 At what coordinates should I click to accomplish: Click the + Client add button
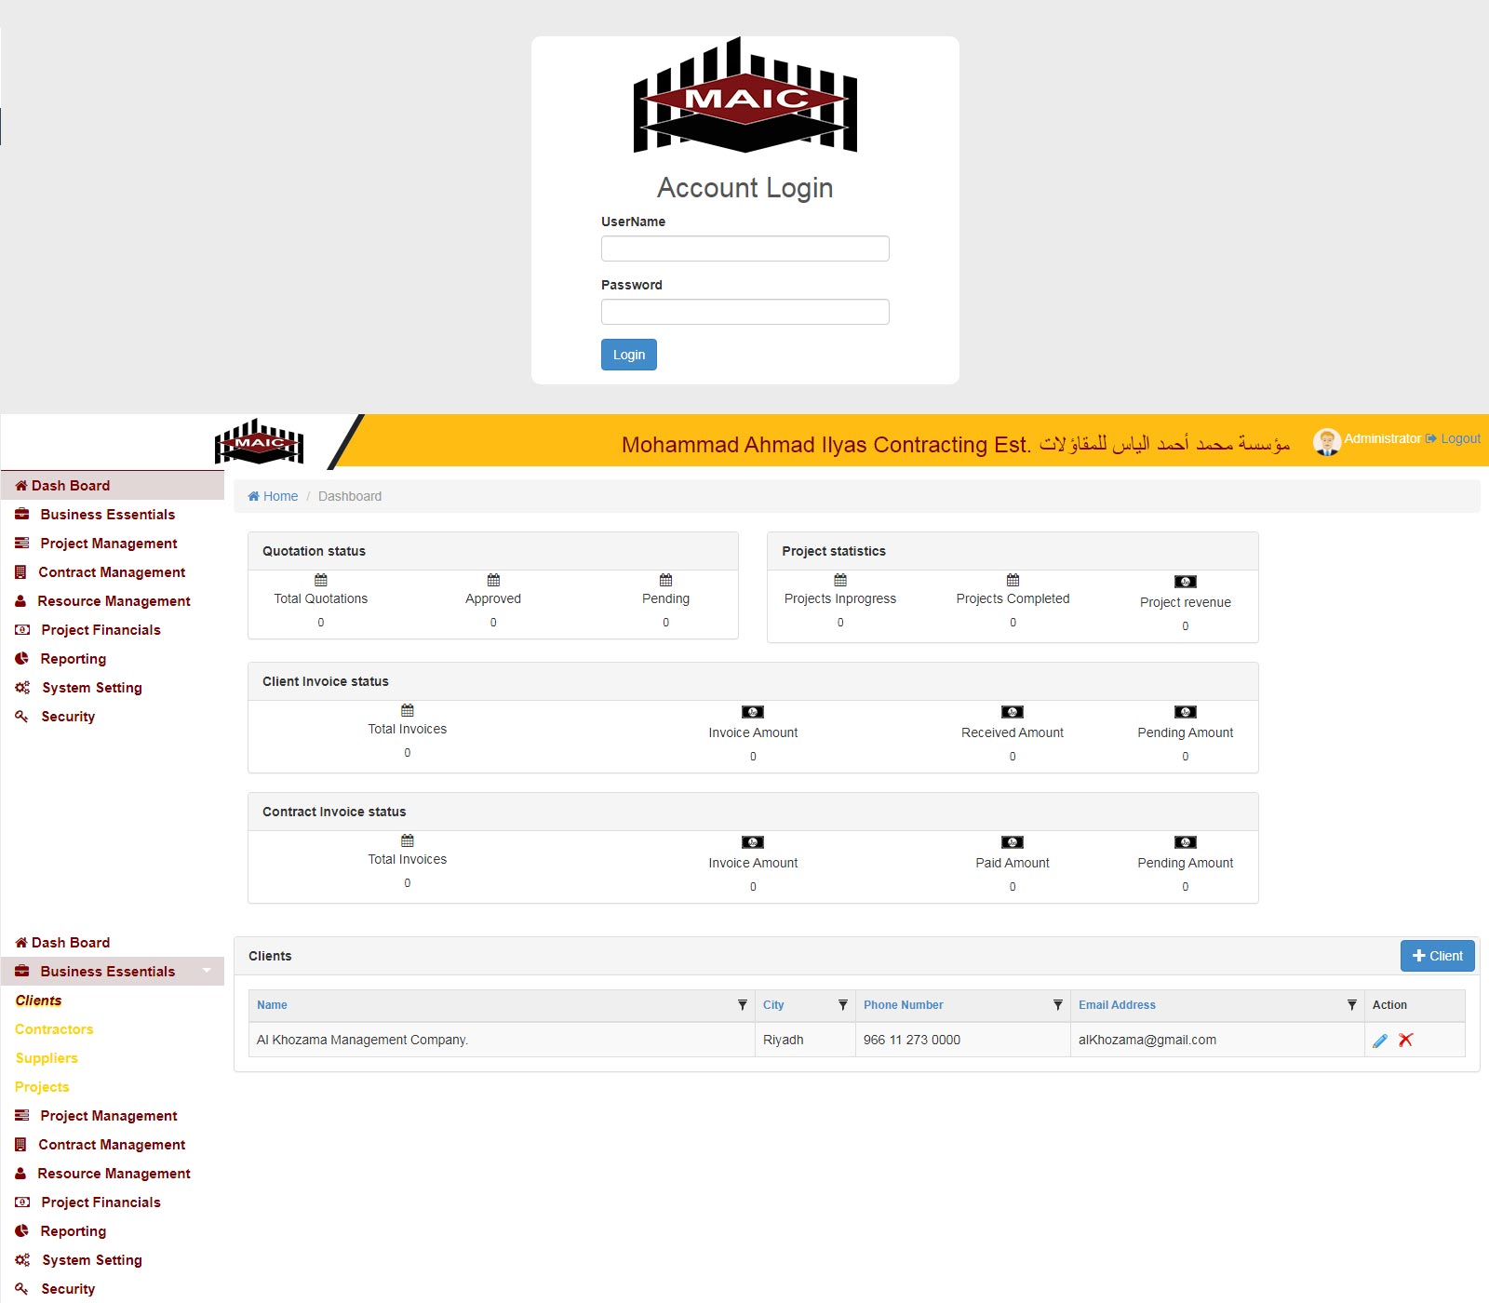click(1438, 956)
